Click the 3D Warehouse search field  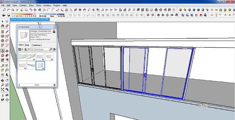pos(39,49)
